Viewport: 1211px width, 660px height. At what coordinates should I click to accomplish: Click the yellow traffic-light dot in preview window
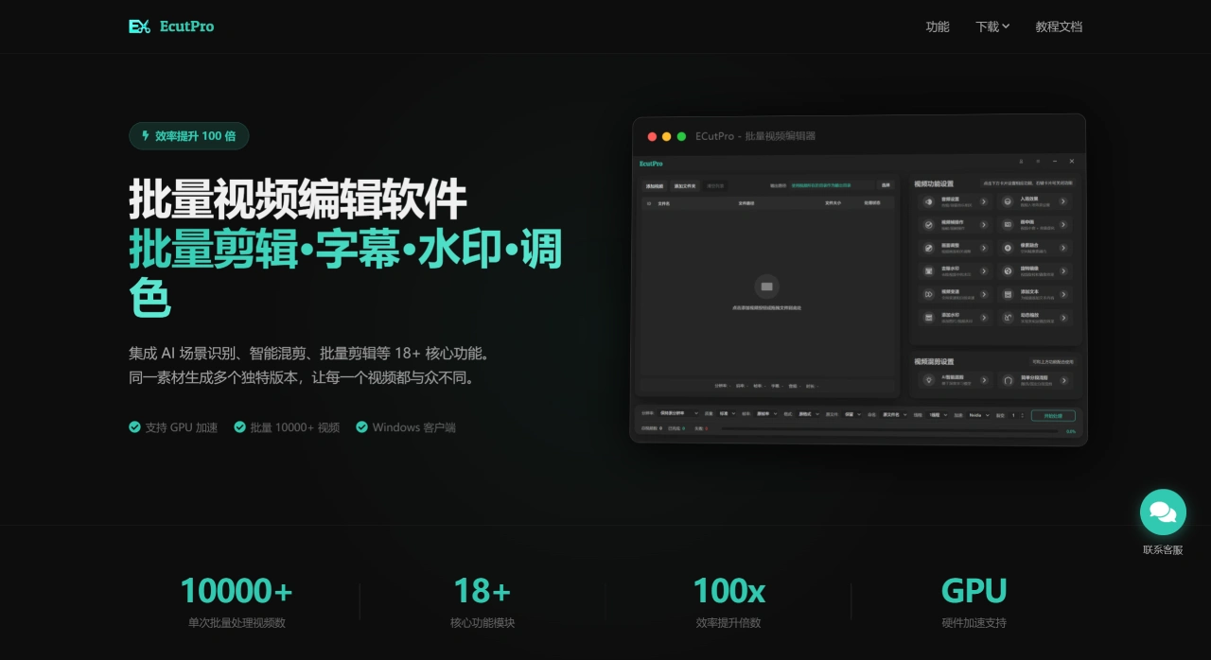(666, 137)
